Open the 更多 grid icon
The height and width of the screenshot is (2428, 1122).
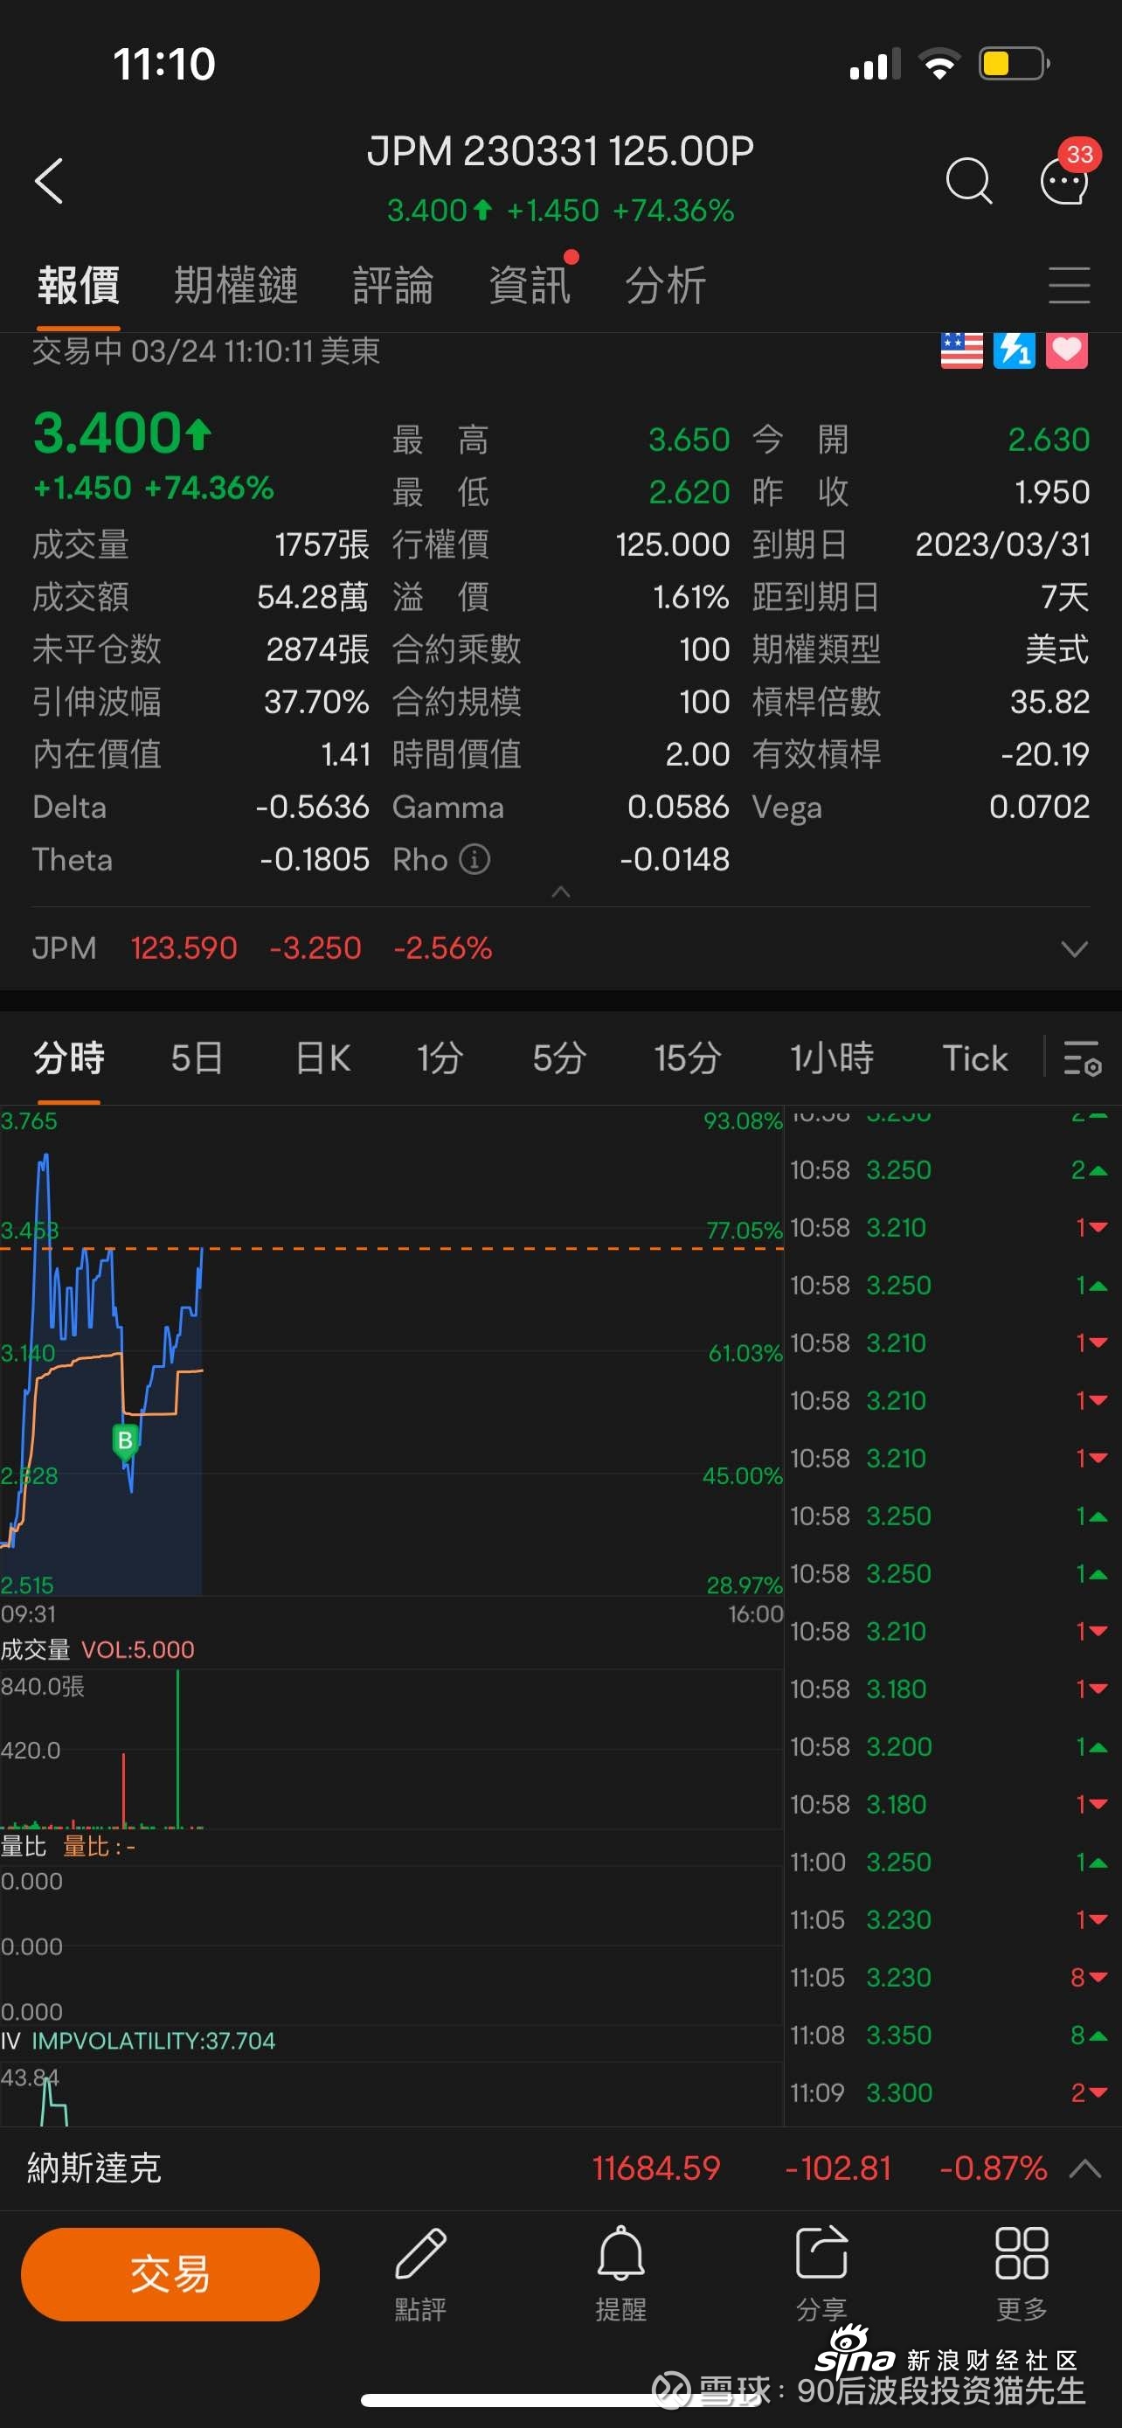click(x=1022, y=2273)
